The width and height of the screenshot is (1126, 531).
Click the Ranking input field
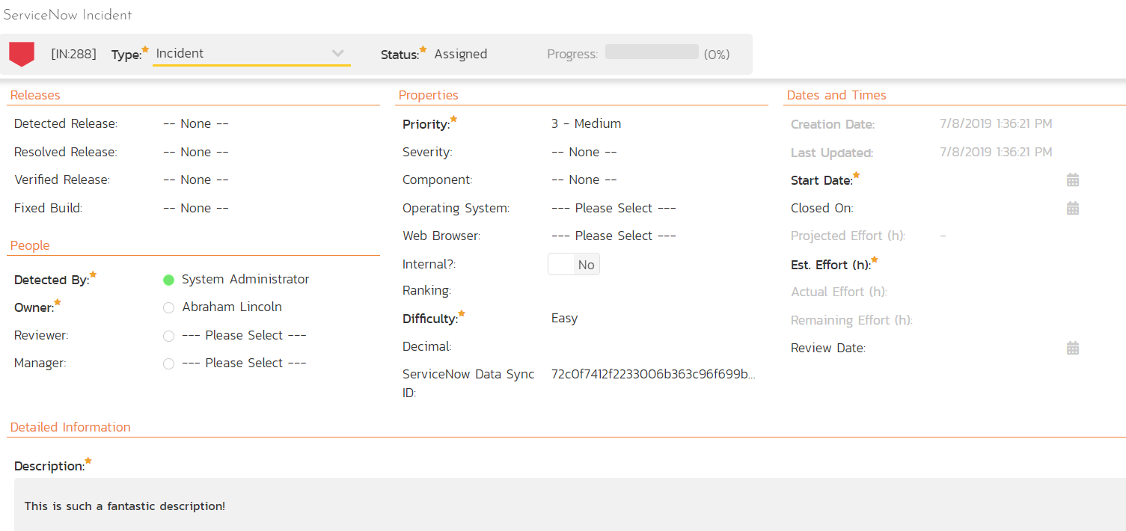(x=651, y=291)
